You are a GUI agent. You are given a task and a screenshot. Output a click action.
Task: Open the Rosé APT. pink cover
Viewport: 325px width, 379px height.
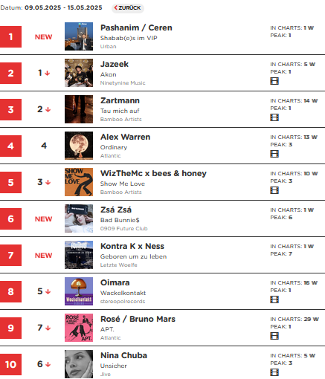coord(79,328)
